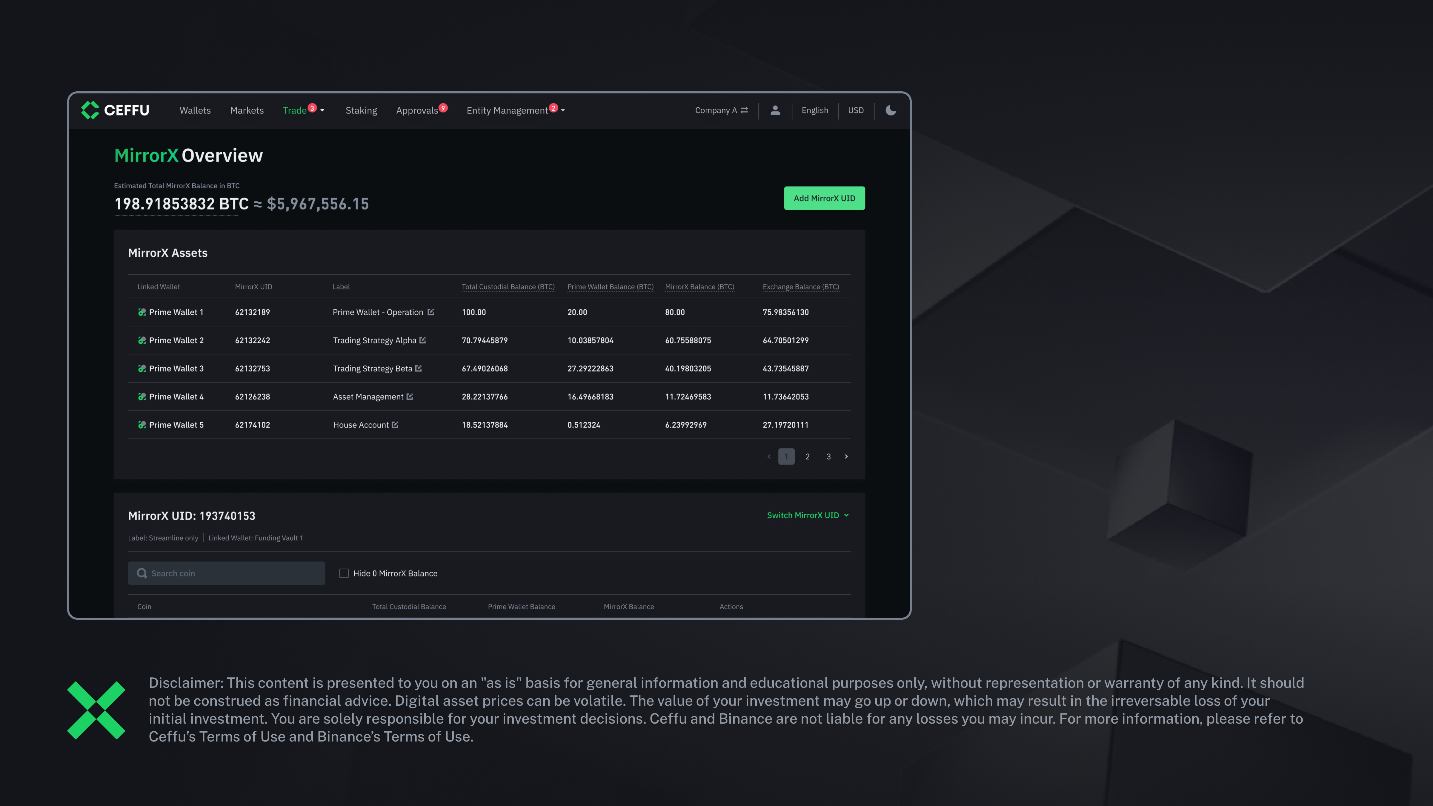Expand Entity Management dropdown arrow
1433x806 pixels.
click(x=563, y=110)
